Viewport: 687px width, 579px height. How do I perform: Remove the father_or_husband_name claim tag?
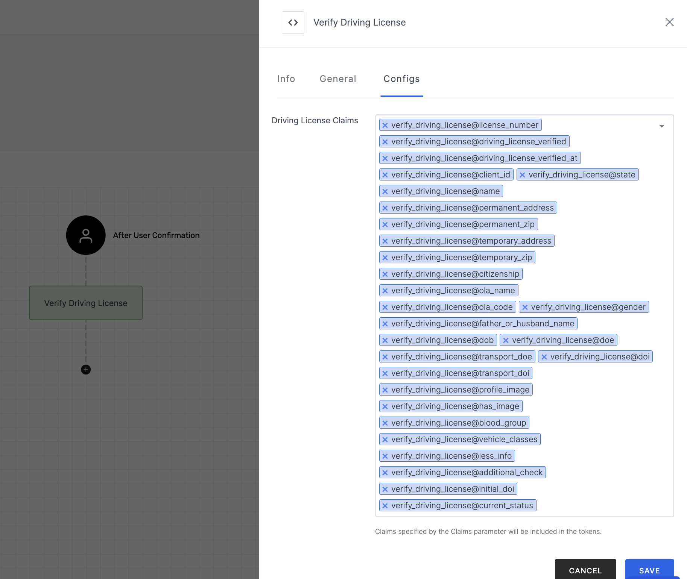click(385, 324)
